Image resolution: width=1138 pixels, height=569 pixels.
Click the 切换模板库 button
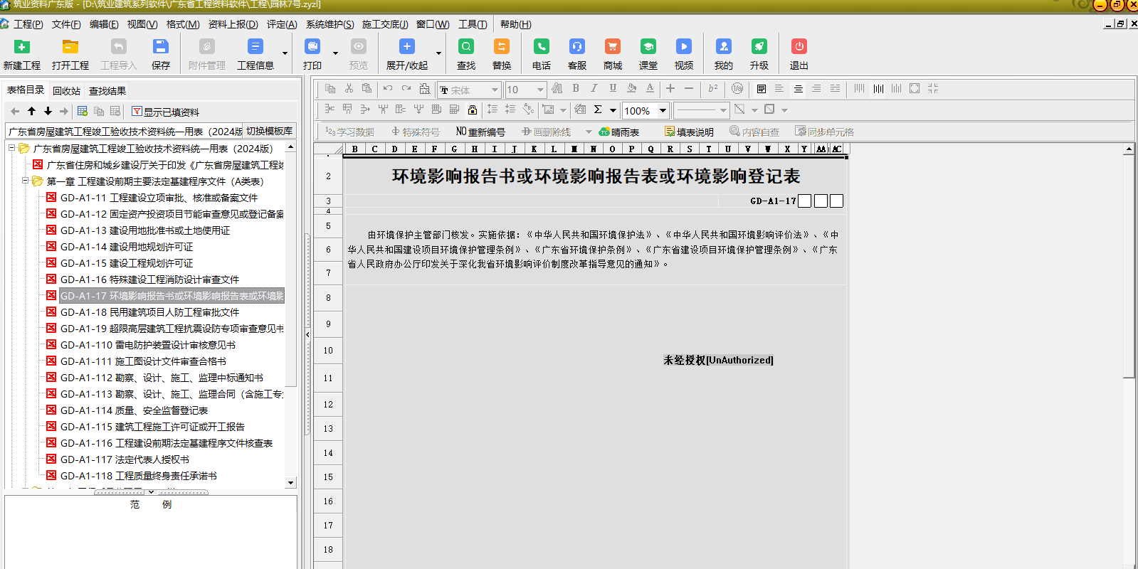coord(269,131)
